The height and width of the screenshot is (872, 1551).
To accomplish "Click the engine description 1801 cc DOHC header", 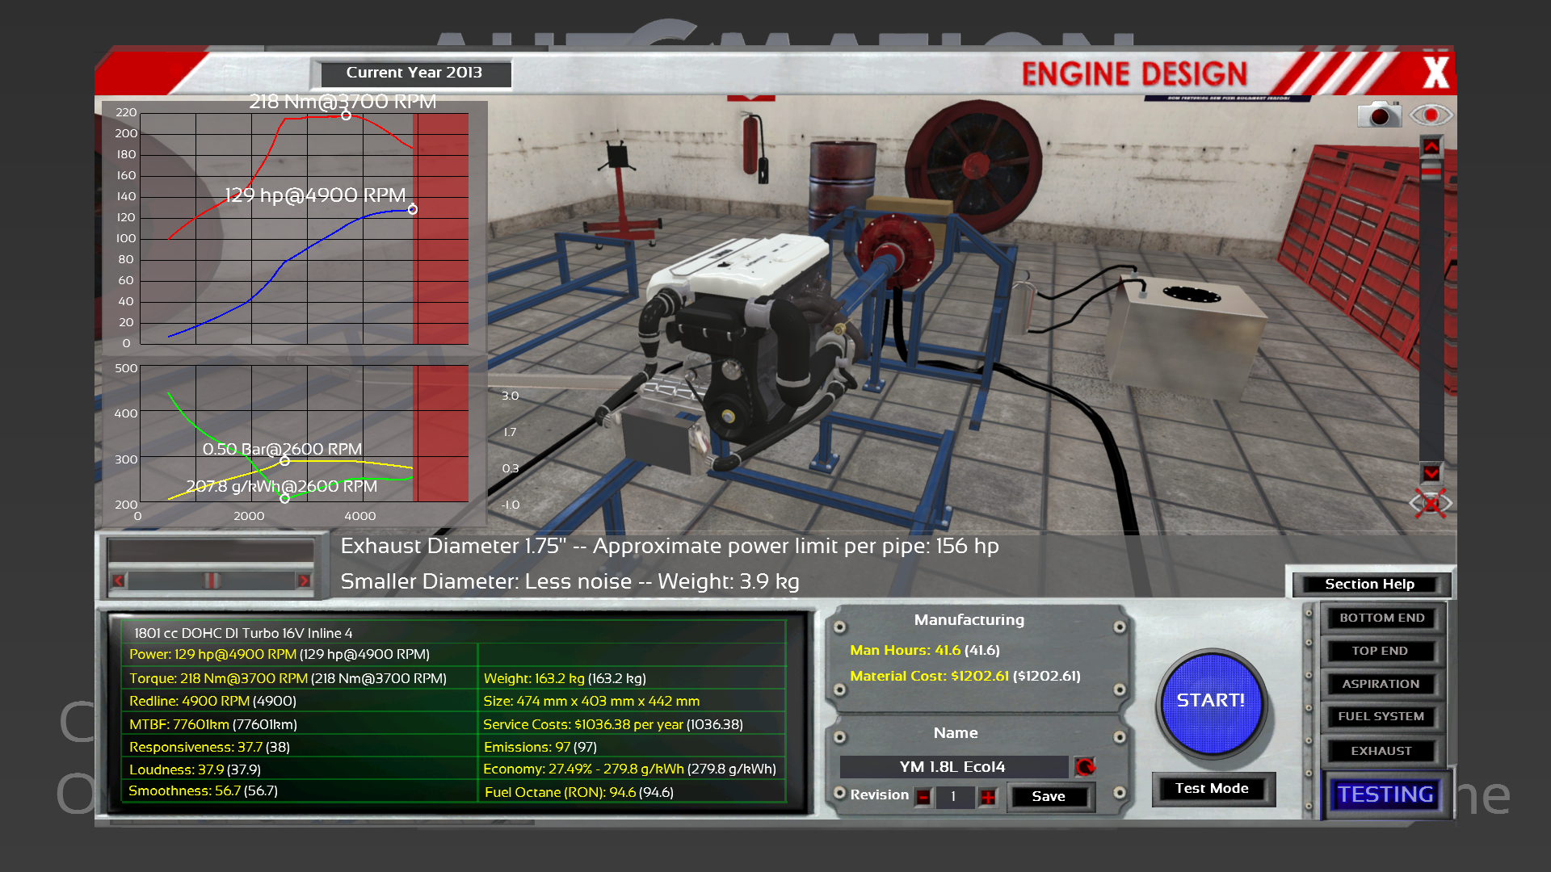I will tap(243, 633).
